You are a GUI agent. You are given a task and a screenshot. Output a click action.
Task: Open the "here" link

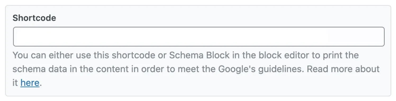[30, 83]
